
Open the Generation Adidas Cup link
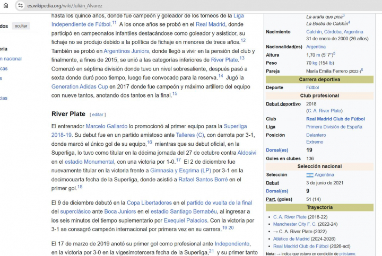(80, 86)
